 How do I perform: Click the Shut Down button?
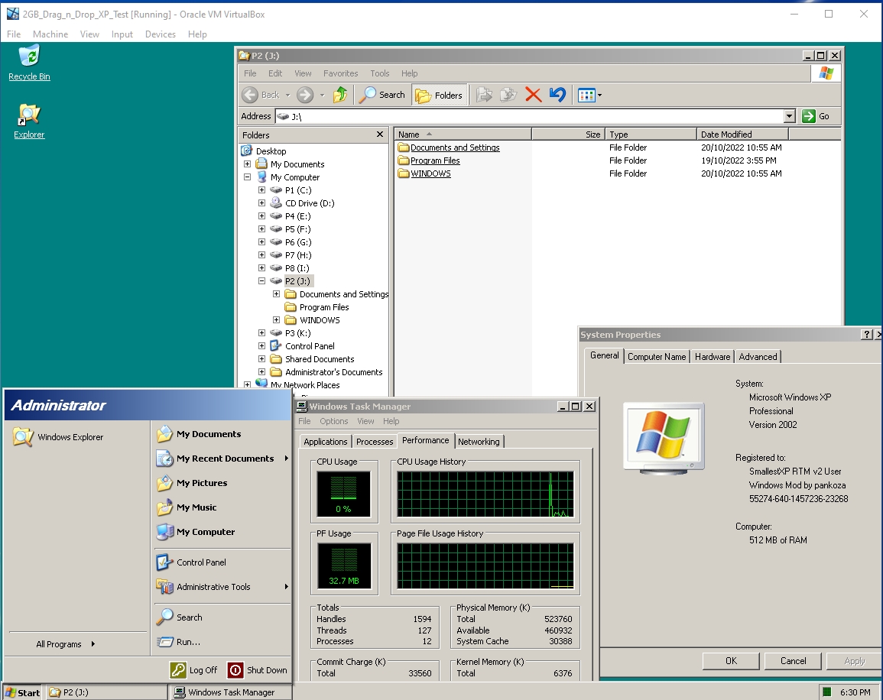[258, 670]
